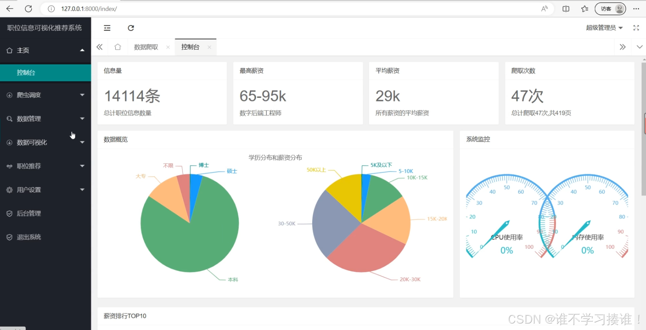
Task: Click 数字后端工程师 subtitle text
Action: [x=260, y=113]
